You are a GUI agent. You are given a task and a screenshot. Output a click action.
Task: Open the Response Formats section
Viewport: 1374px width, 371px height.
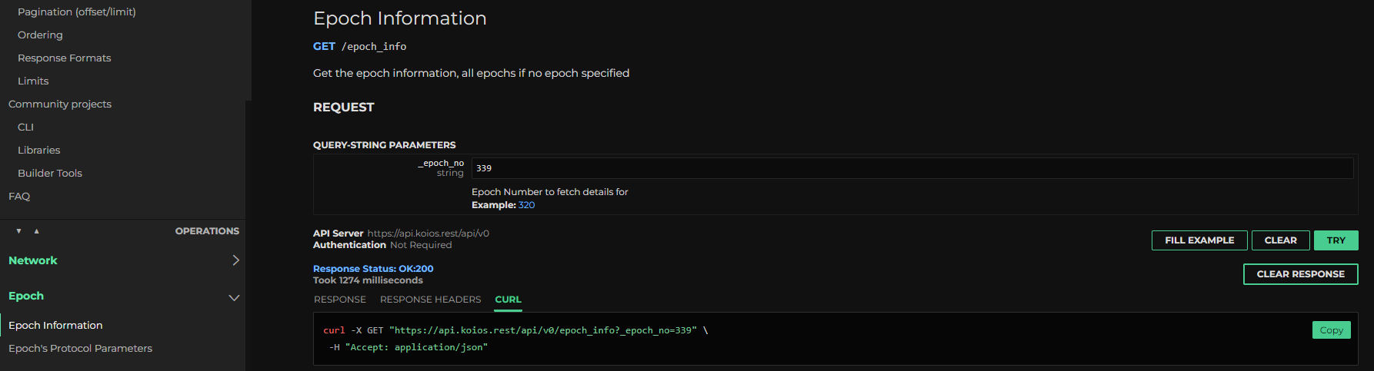coord(65,58)
